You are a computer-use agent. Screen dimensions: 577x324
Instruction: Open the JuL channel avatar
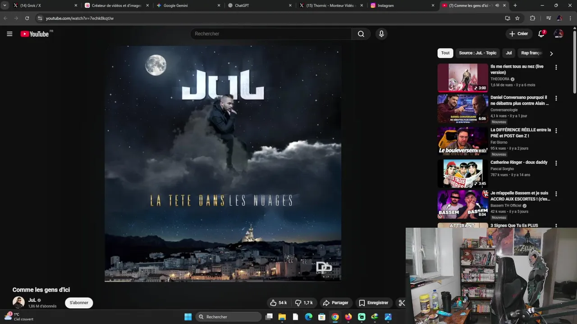coord(18,302)
